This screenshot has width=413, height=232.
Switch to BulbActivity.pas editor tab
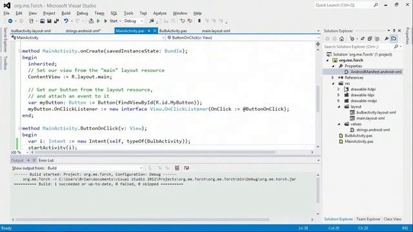coord(173,31)
